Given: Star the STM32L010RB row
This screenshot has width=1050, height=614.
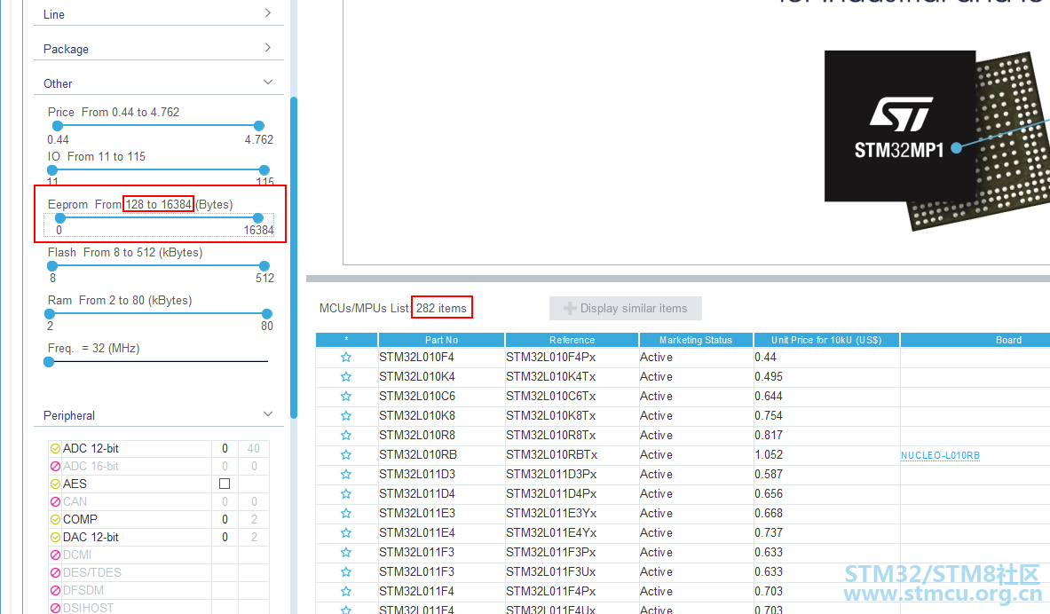Looking at the screenshot, I should [346, 454].
